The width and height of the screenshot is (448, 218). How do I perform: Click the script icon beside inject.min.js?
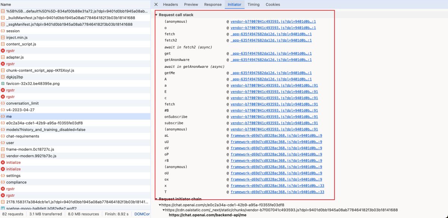coord(3,38)
